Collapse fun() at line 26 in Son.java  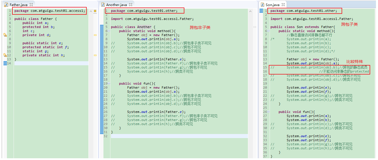point(268,112)
